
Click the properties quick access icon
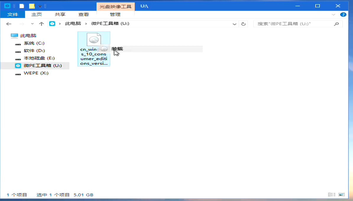[22, 6]
